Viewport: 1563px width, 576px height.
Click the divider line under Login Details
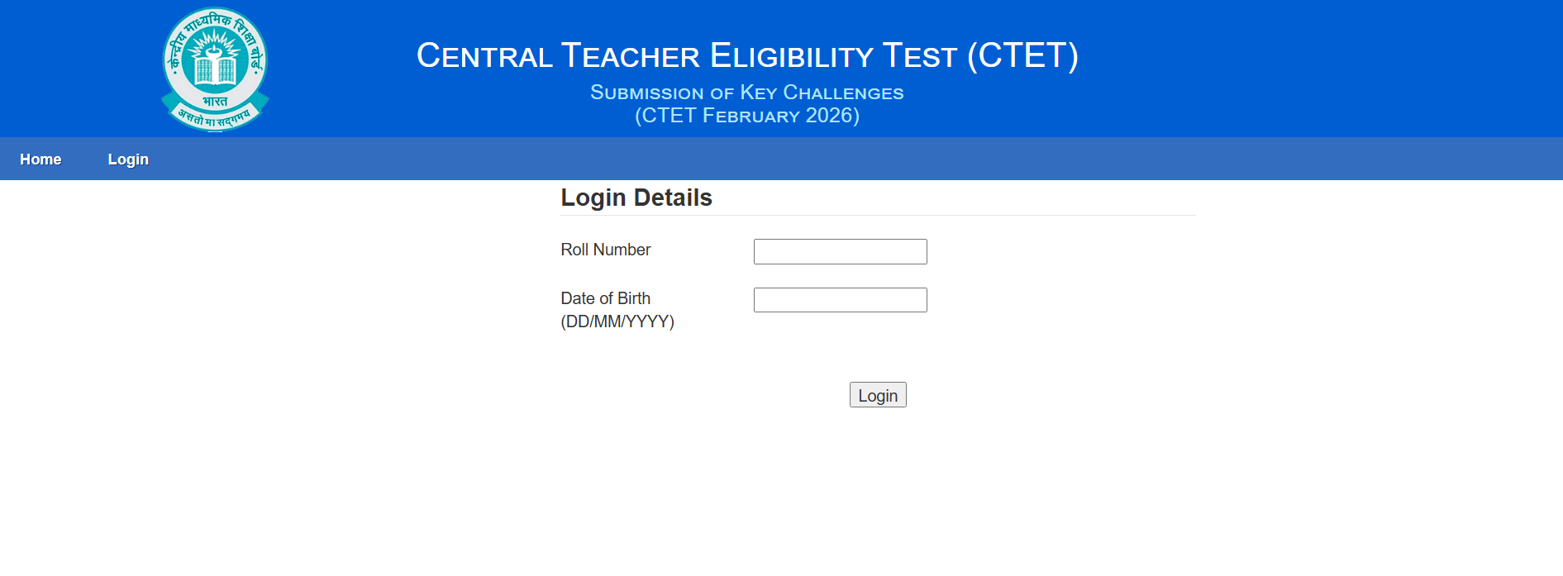(878, 216)
